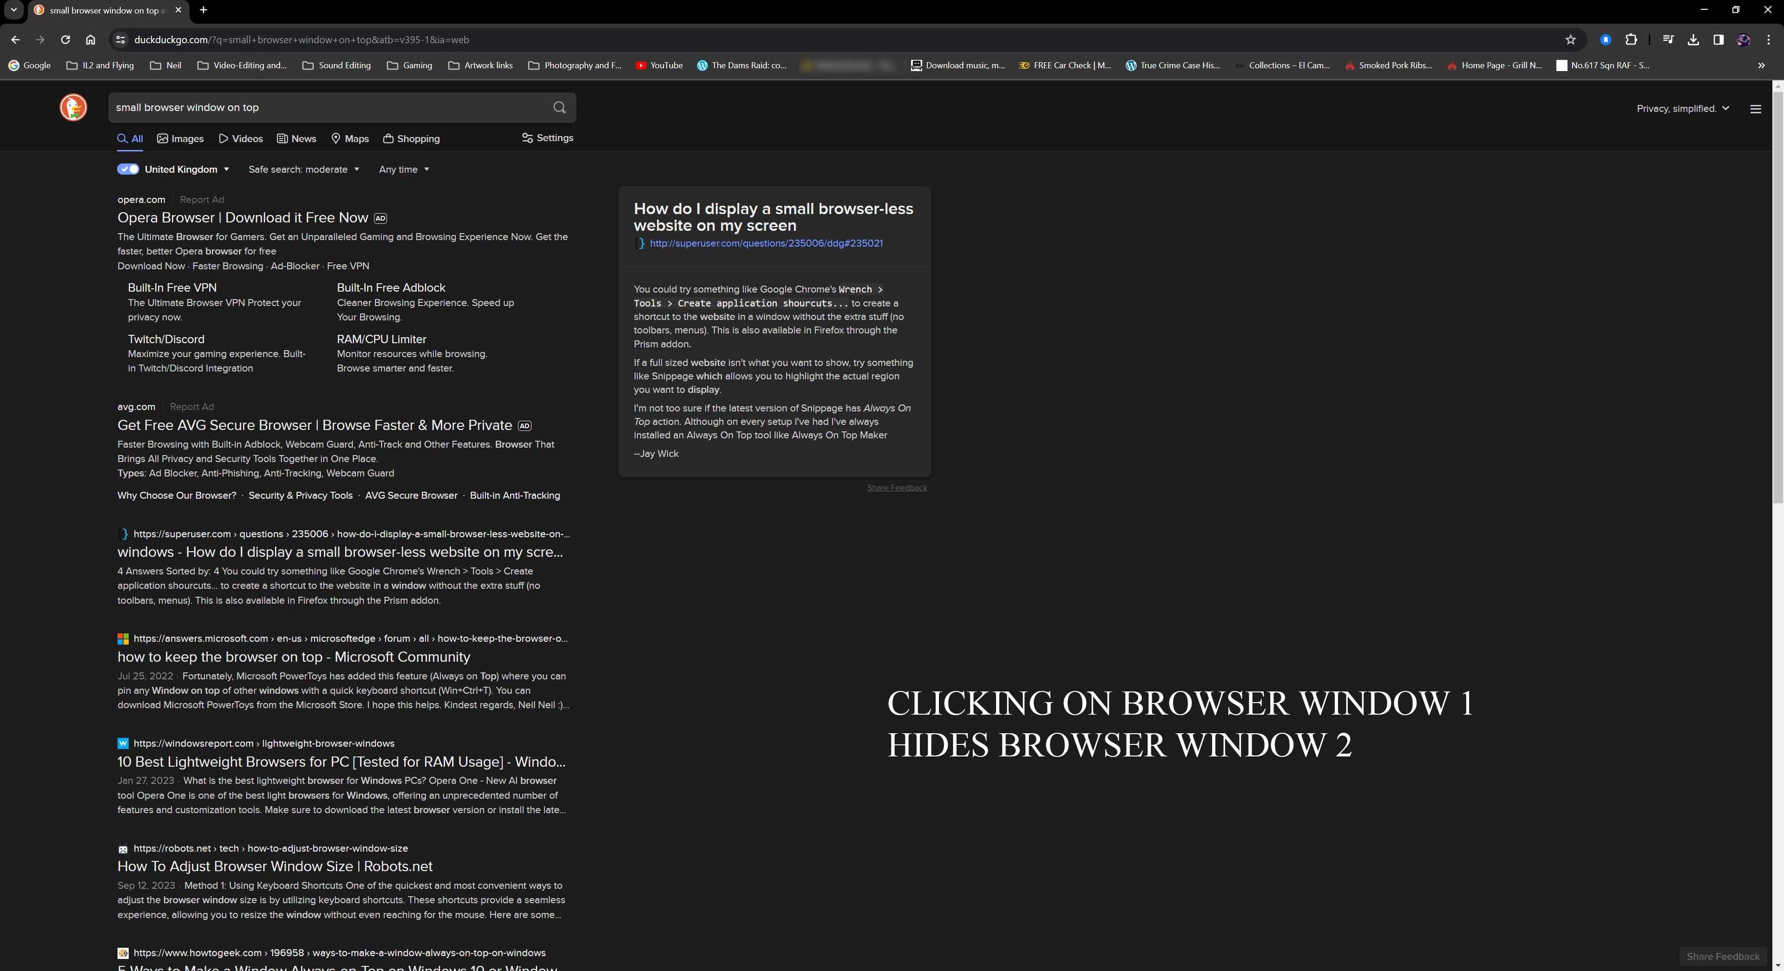Open the superuser.com link in answer box
This screenshot has width=1784, height=971.
pyautogui.click(x=766, y=243)
